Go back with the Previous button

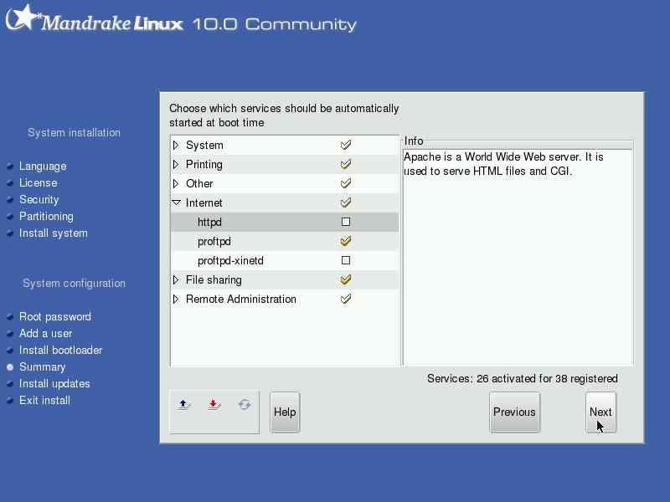[x=514, y=412]
